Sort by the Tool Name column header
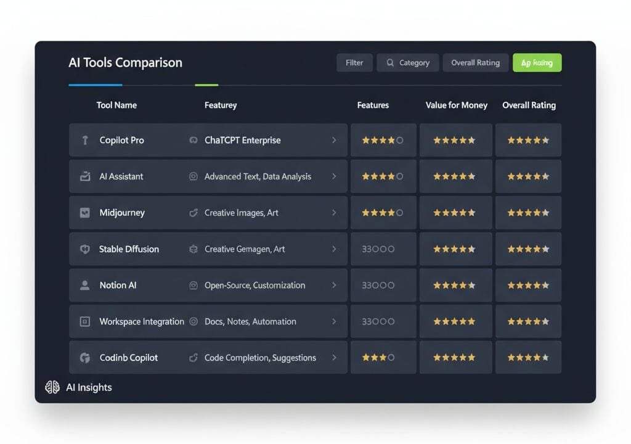This screenshot has height=444, width=631. pos(116,105)
